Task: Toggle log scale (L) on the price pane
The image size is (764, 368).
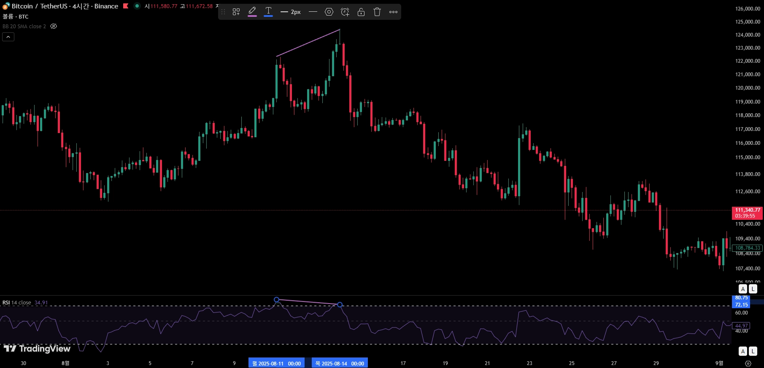Action: (x=753, y=289)
